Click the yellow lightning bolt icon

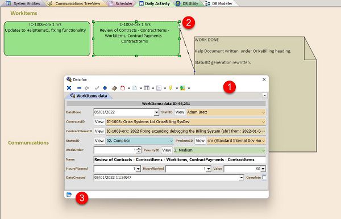(170, 88)
